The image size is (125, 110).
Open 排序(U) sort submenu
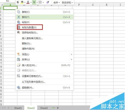pos(44,59)
